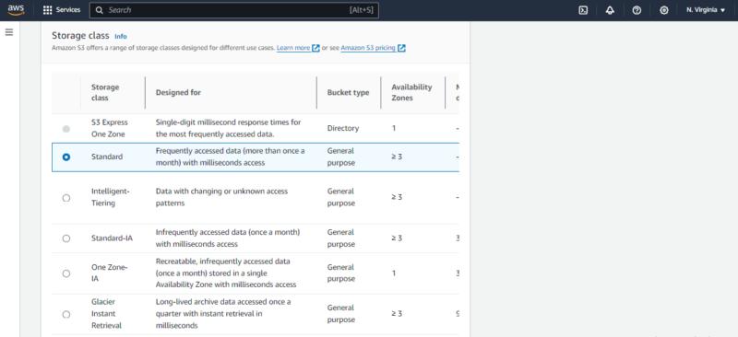Click the Storage class section heading
The width and height of the screenshot is (738, 337).
(80, 36)
